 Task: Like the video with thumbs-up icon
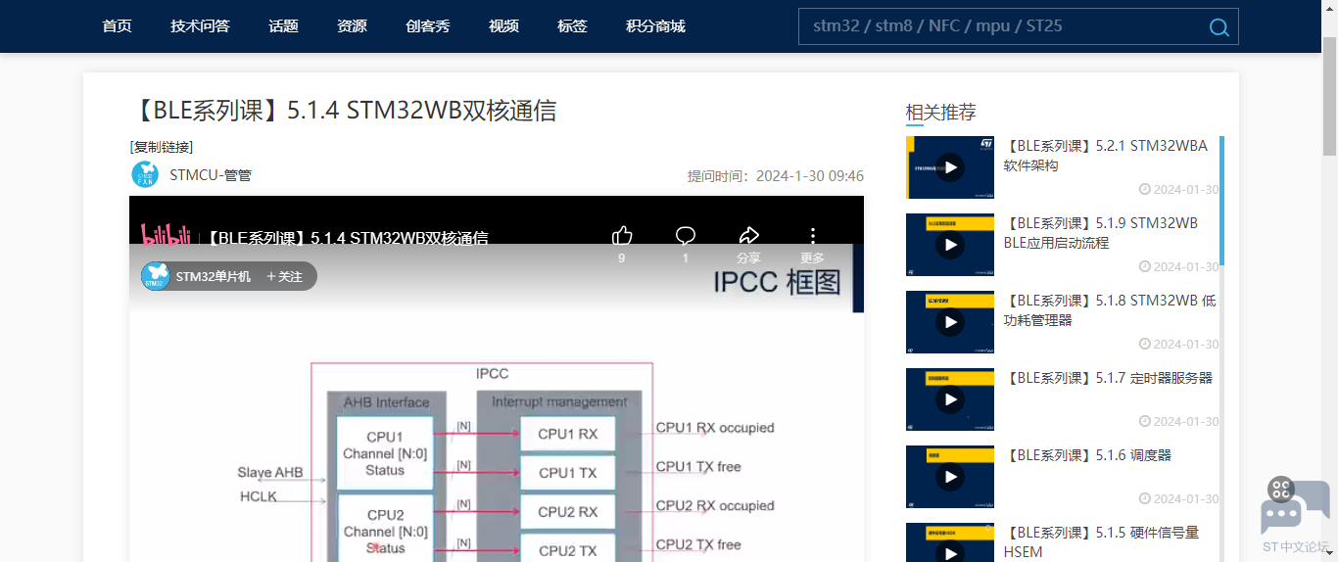(622, 236)
